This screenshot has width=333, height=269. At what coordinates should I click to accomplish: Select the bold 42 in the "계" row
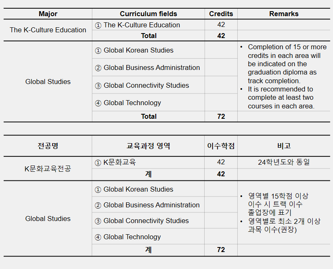(221, 174)
